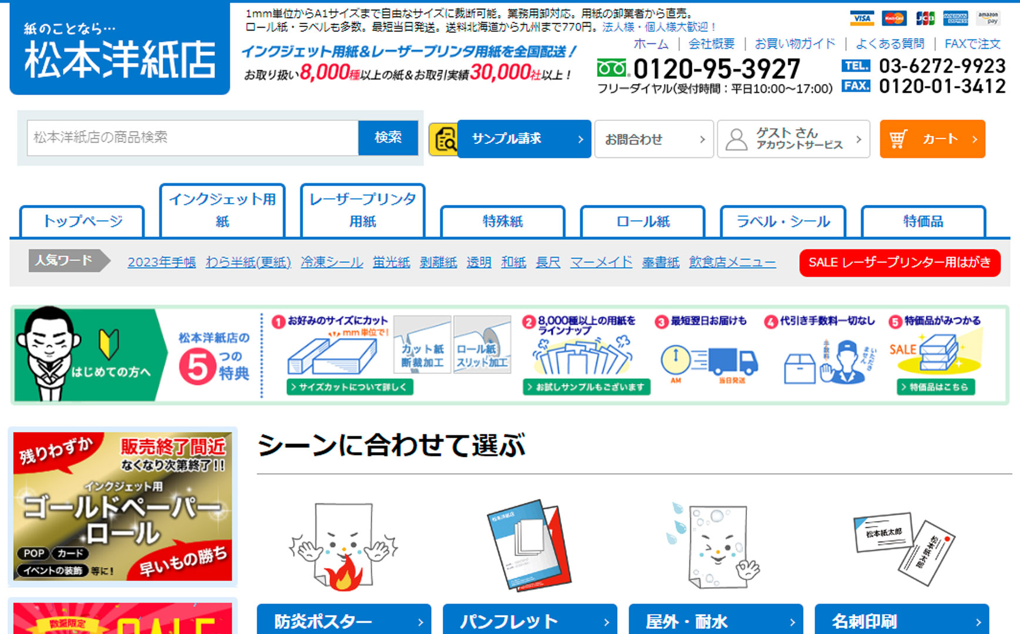Click the product search input field
Viewport: 1020px width, 634px height.
click(x=193, y=138)
